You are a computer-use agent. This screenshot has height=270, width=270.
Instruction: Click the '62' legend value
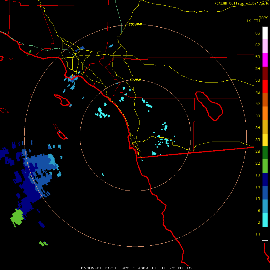pos(258,45)
